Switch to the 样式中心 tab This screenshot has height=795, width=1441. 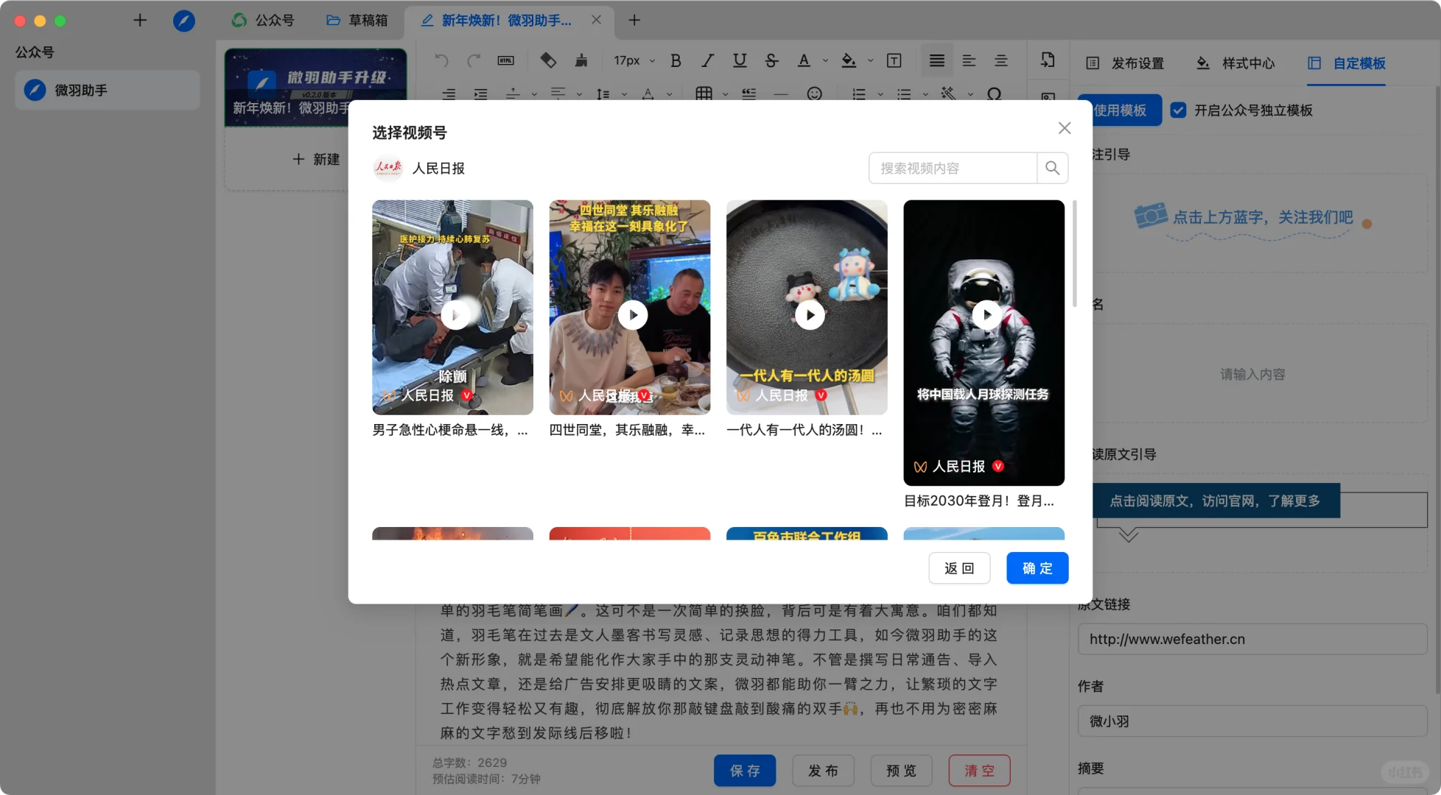[x=1249, y=63]
